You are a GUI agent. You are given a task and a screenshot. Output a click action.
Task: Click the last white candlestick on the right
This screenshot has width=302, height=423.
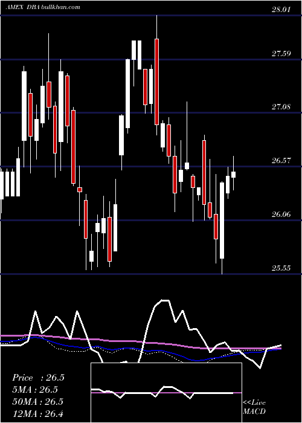[233, 175]
